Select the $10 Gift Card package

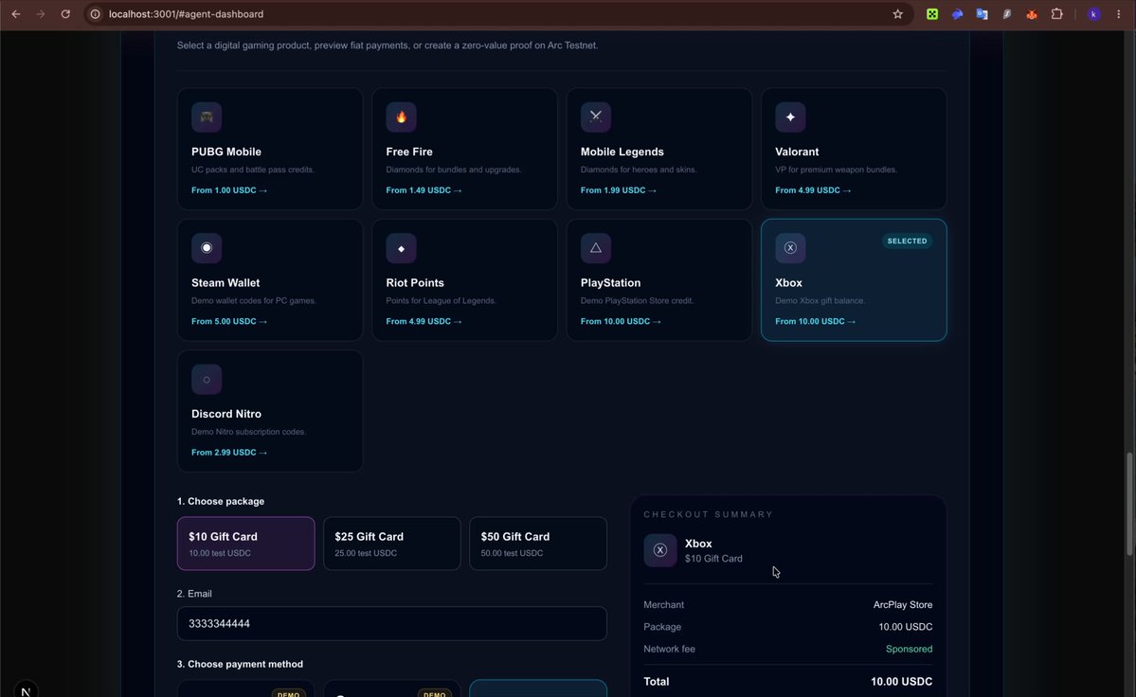coord(245,544)
